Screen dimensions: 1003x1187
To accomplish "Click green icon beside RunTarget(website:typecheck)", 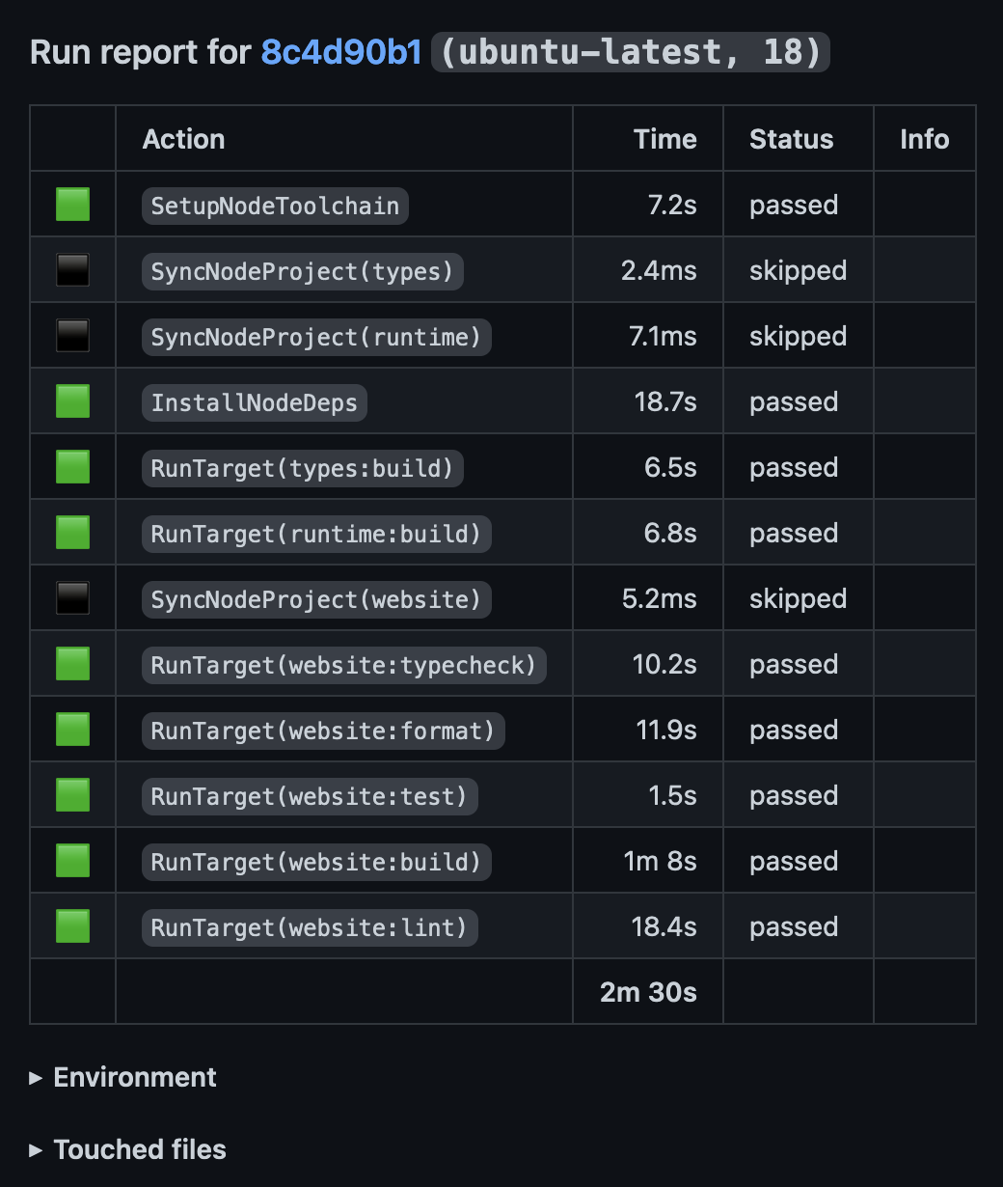I will click(x=72, y=664).
